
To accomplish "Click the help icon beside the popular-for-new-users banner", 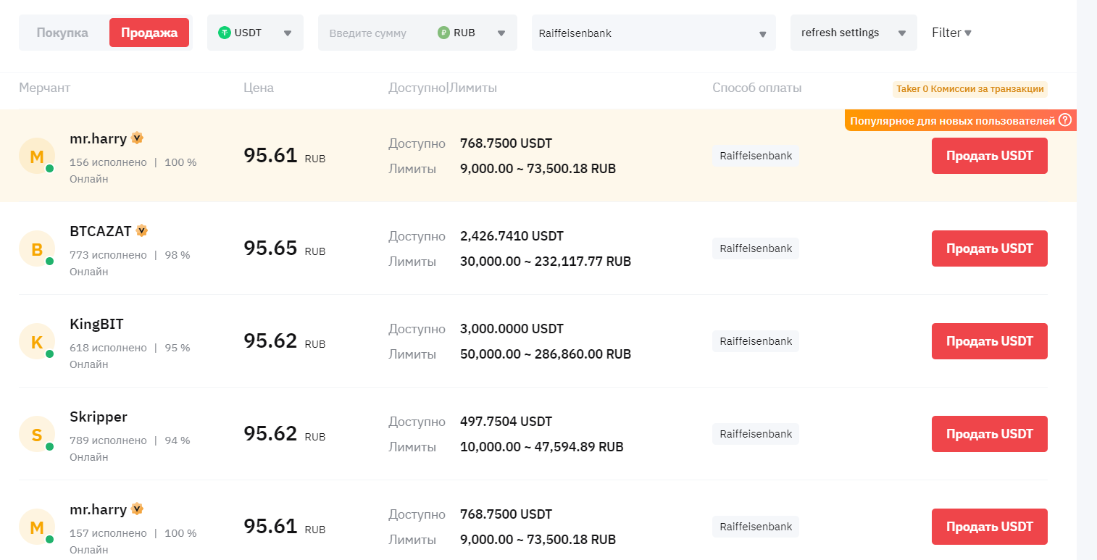I will click(1064, 120).
